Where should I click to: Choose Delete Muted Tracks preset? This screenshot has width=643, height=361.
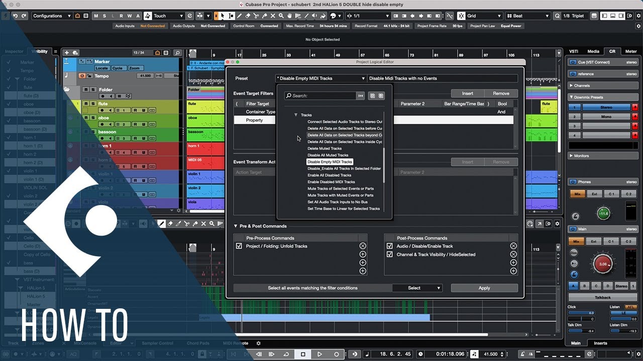[x=325, y=148]
